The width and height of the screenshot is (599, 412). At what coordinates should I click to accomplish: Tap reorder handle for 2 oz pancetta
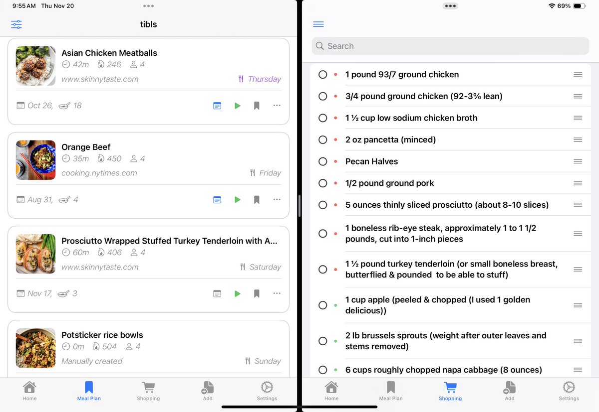coord(578,140)
